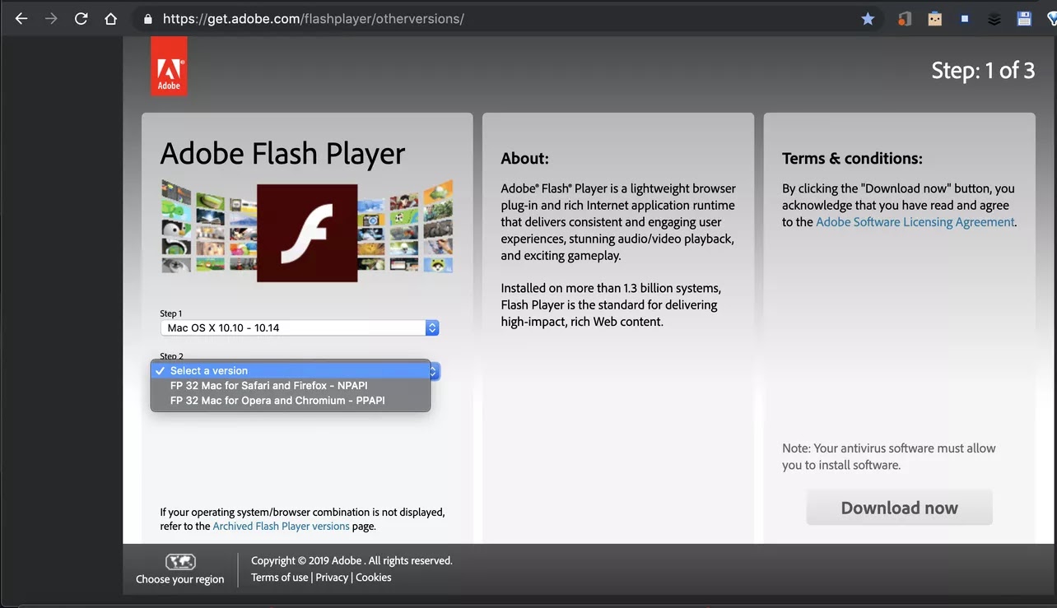The image size is (1057, 608).
Task: Click the blue square extension icon
Action: click(964, 18)
